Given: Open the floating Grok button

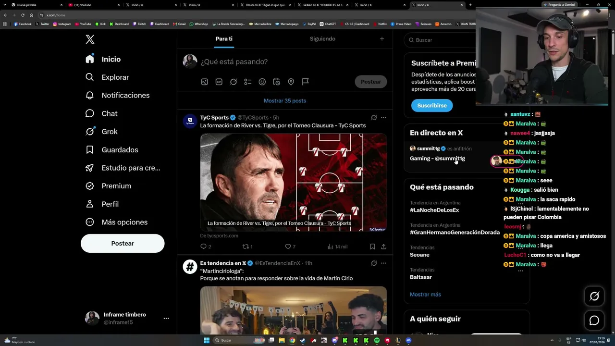Looking at the screenshot, I should click(594, 297).
